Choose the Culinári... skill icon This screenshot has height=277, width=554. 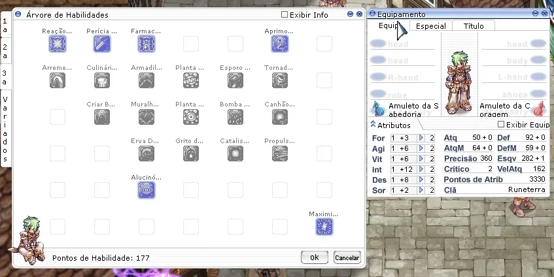point(102,80)
